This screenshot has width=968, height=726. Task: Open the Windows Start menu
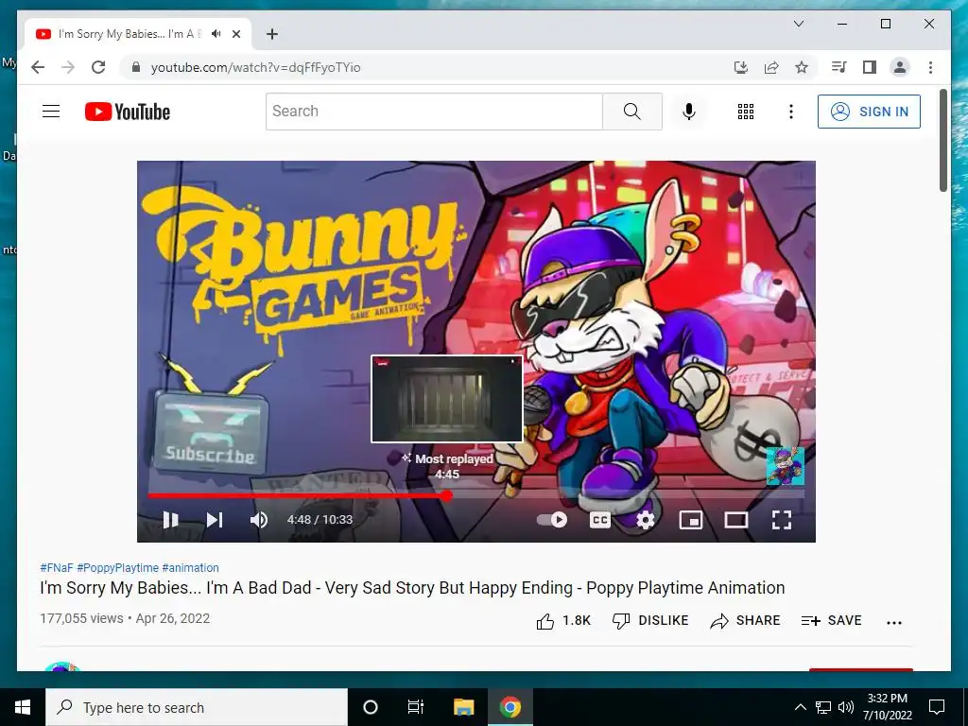coord(23,707)
